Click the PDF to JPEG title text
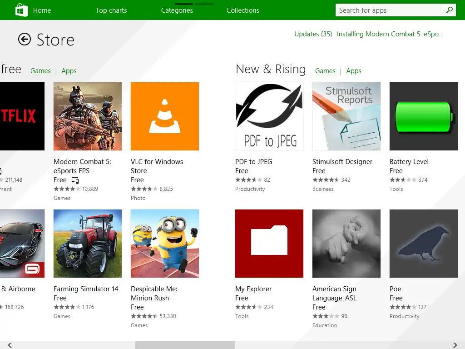The height and width of the screenshot is (349, 465). [x=253, y=162]
